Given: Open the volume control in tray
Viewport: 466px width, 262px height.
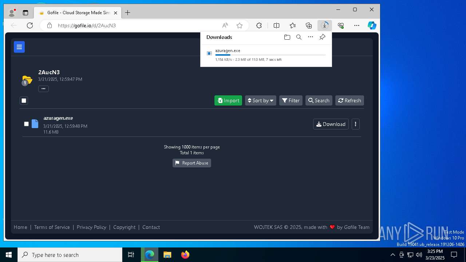Looking at the screenshot, I should coord(419,255).
